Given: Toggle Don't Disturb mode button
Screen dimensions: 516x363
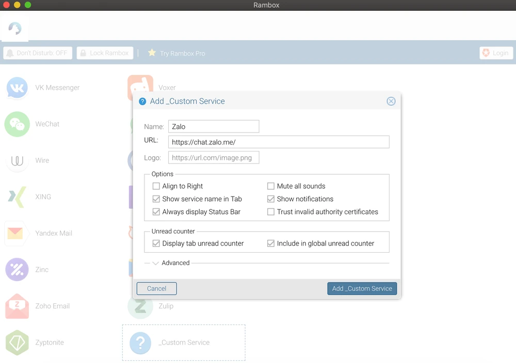Looking at the screenshot, I should 38,53.
